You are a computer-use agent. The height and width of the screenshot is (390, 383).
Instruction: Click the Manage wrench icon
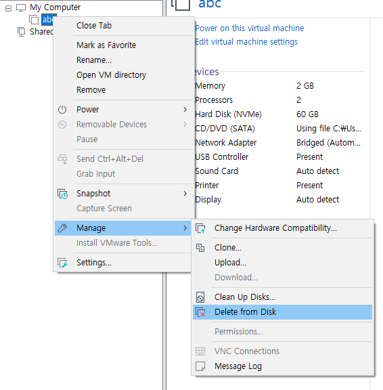62,227
